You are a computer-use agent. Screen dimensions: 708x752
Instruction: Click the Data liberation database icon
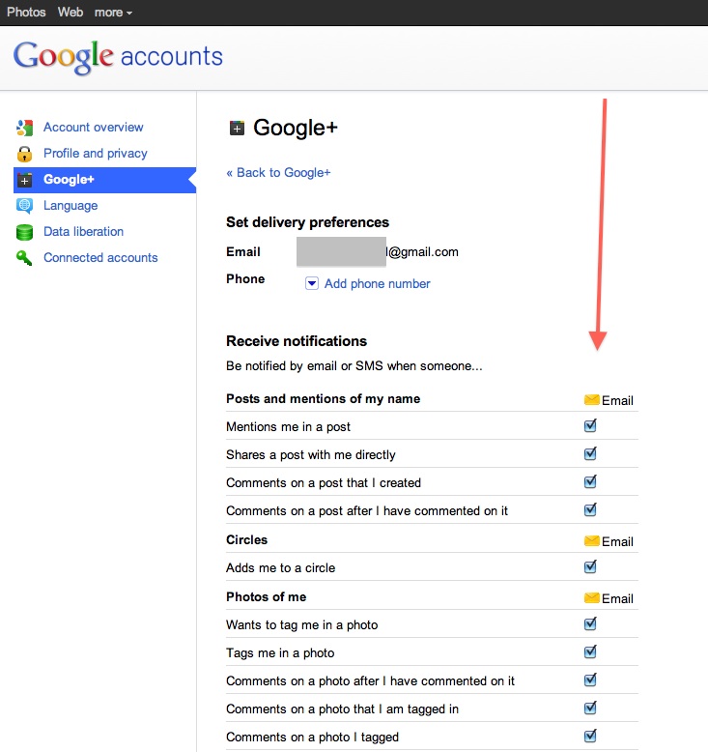[x=25, y=232]
